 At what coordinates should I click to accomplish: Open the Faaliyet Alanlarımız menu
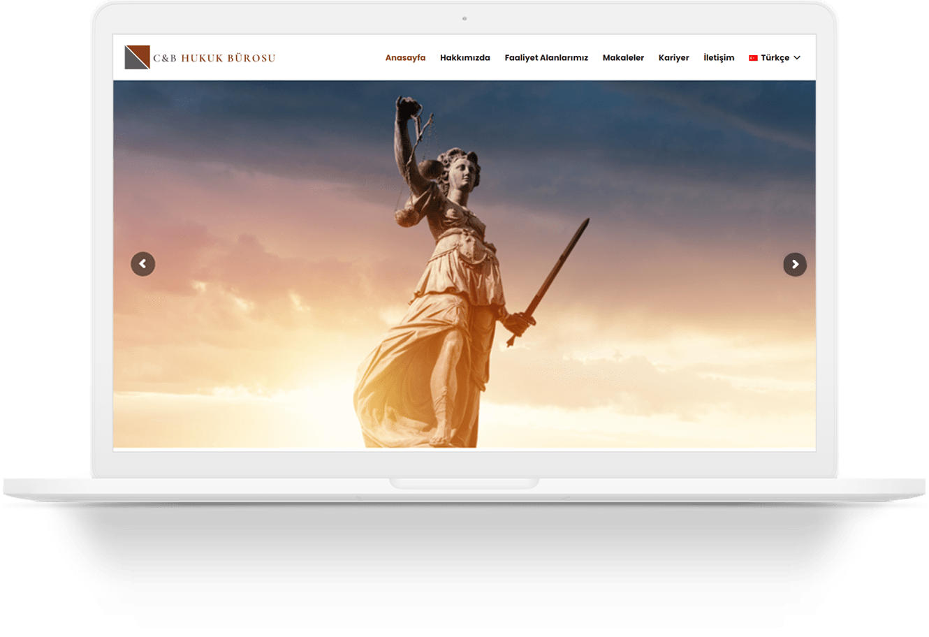click(x=546, y=58)
